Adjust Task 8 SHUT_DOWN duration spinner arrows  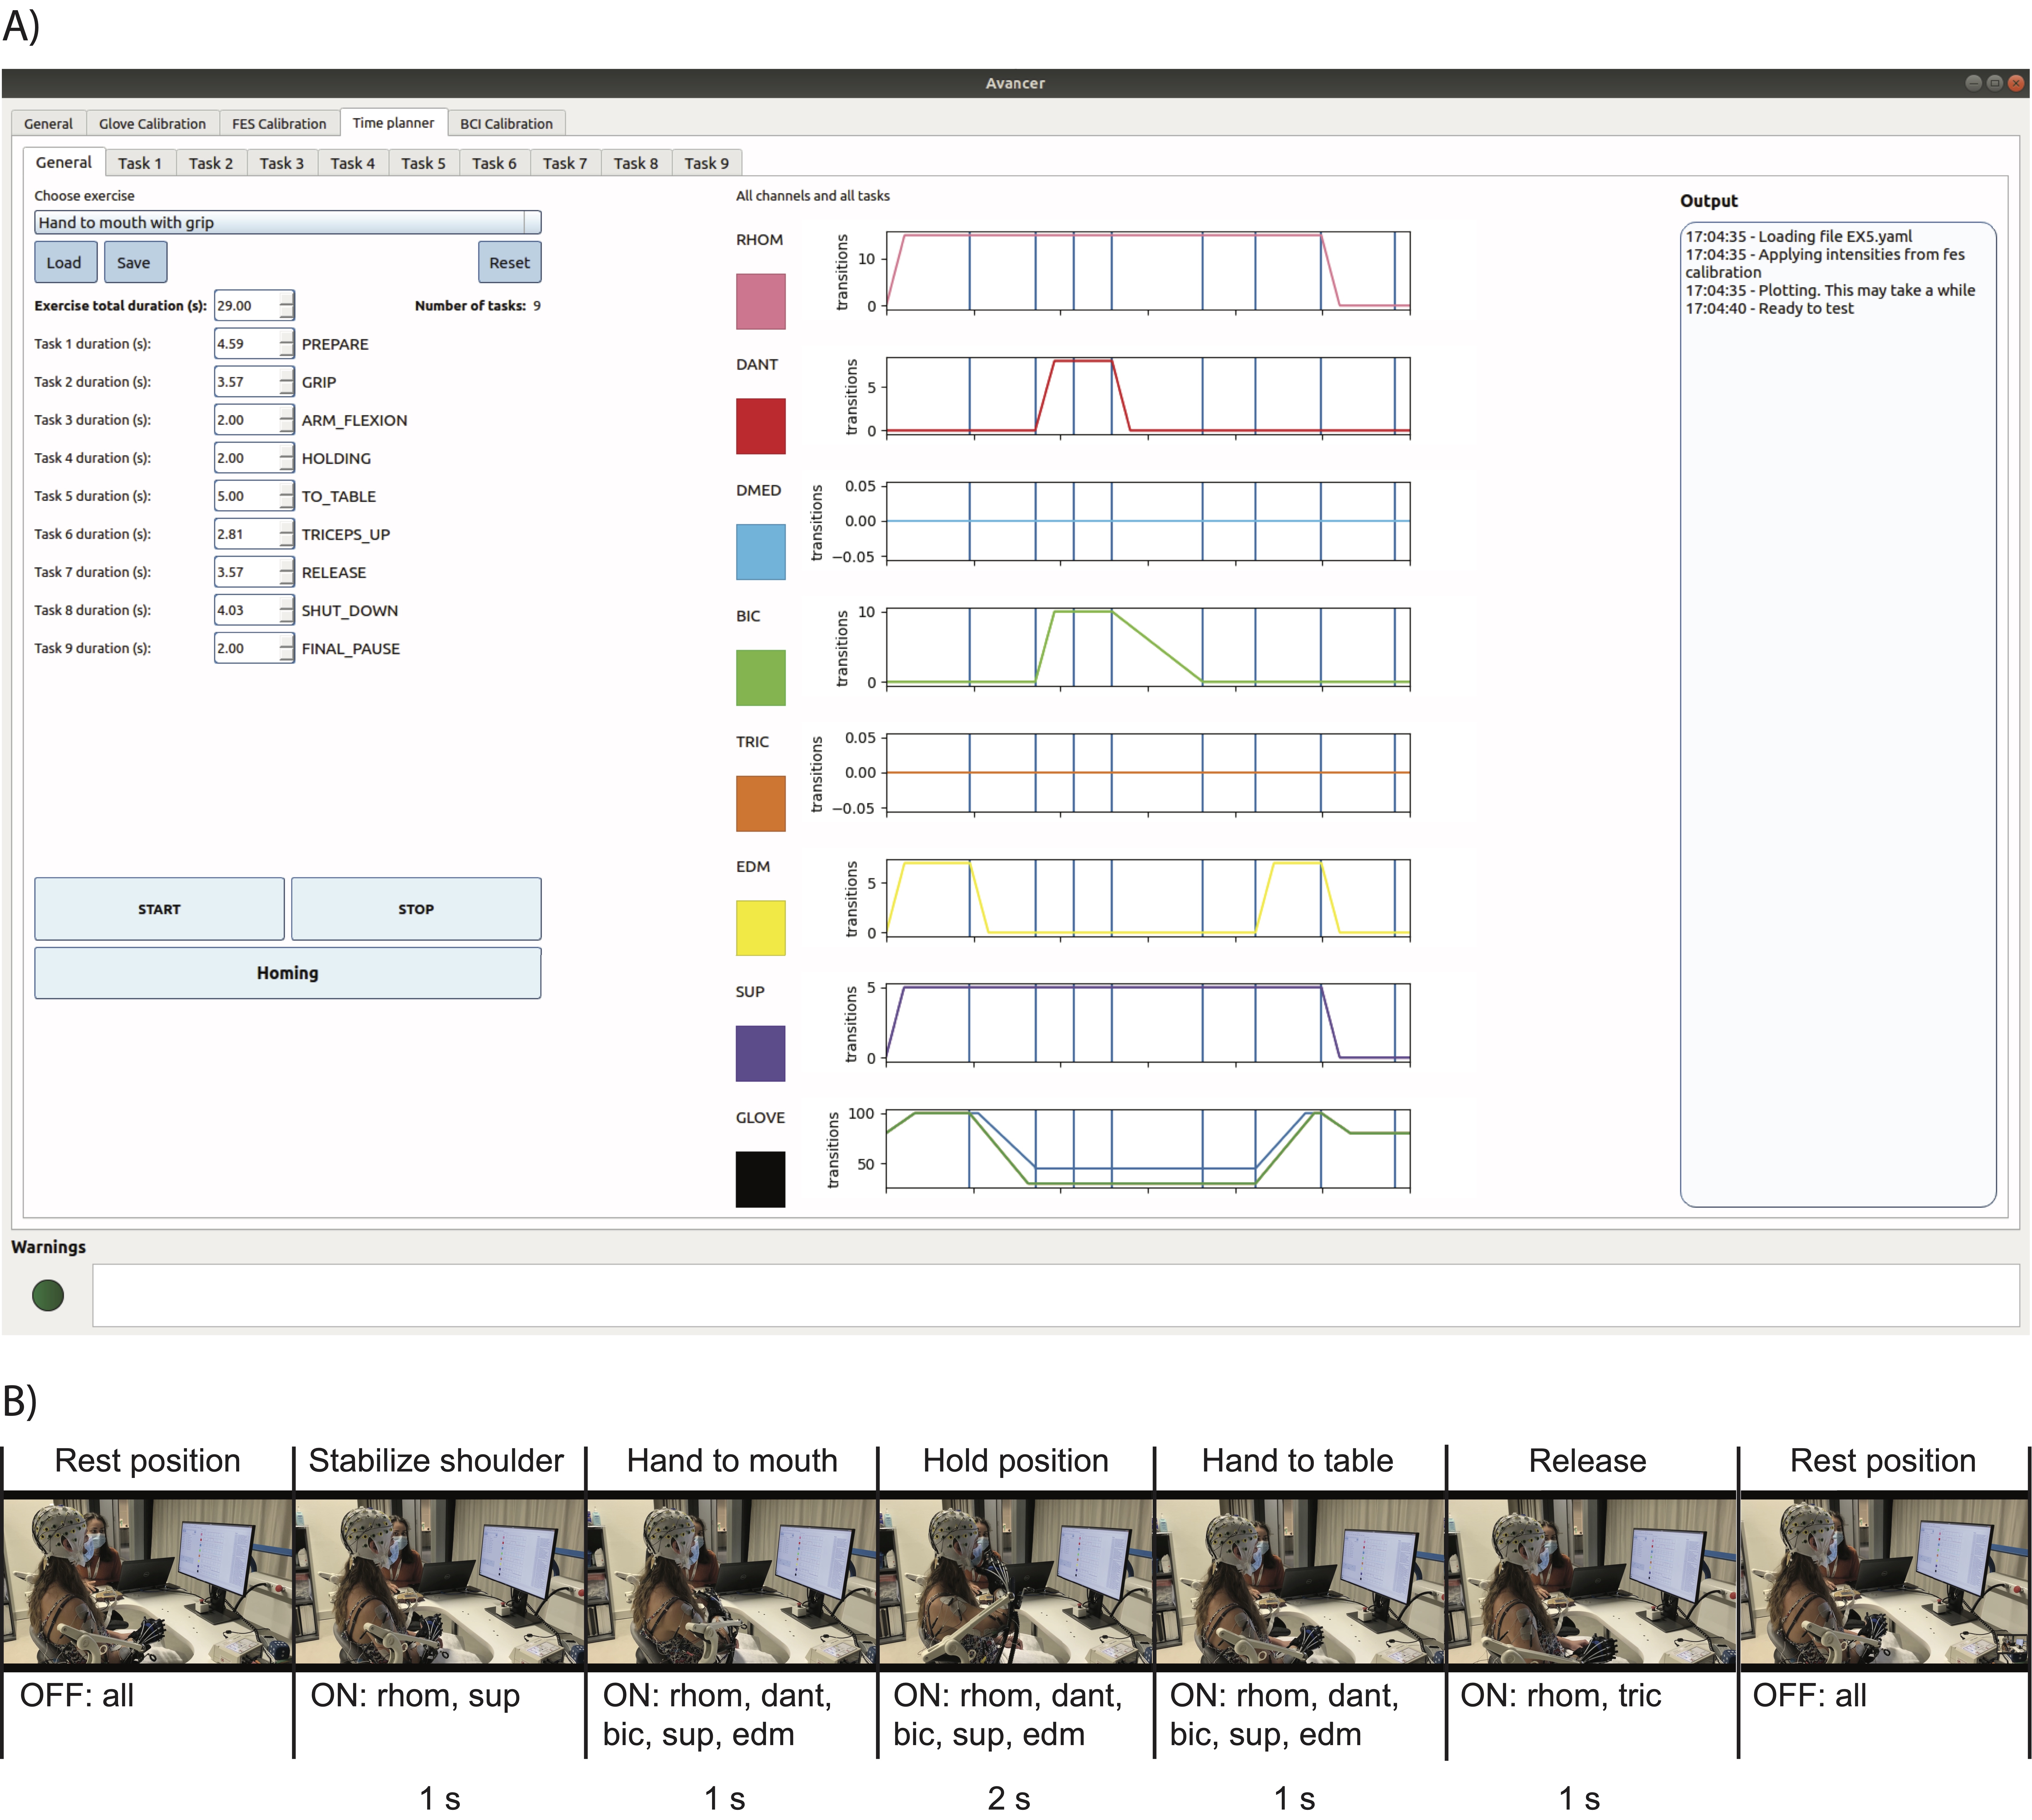(287, 610)
